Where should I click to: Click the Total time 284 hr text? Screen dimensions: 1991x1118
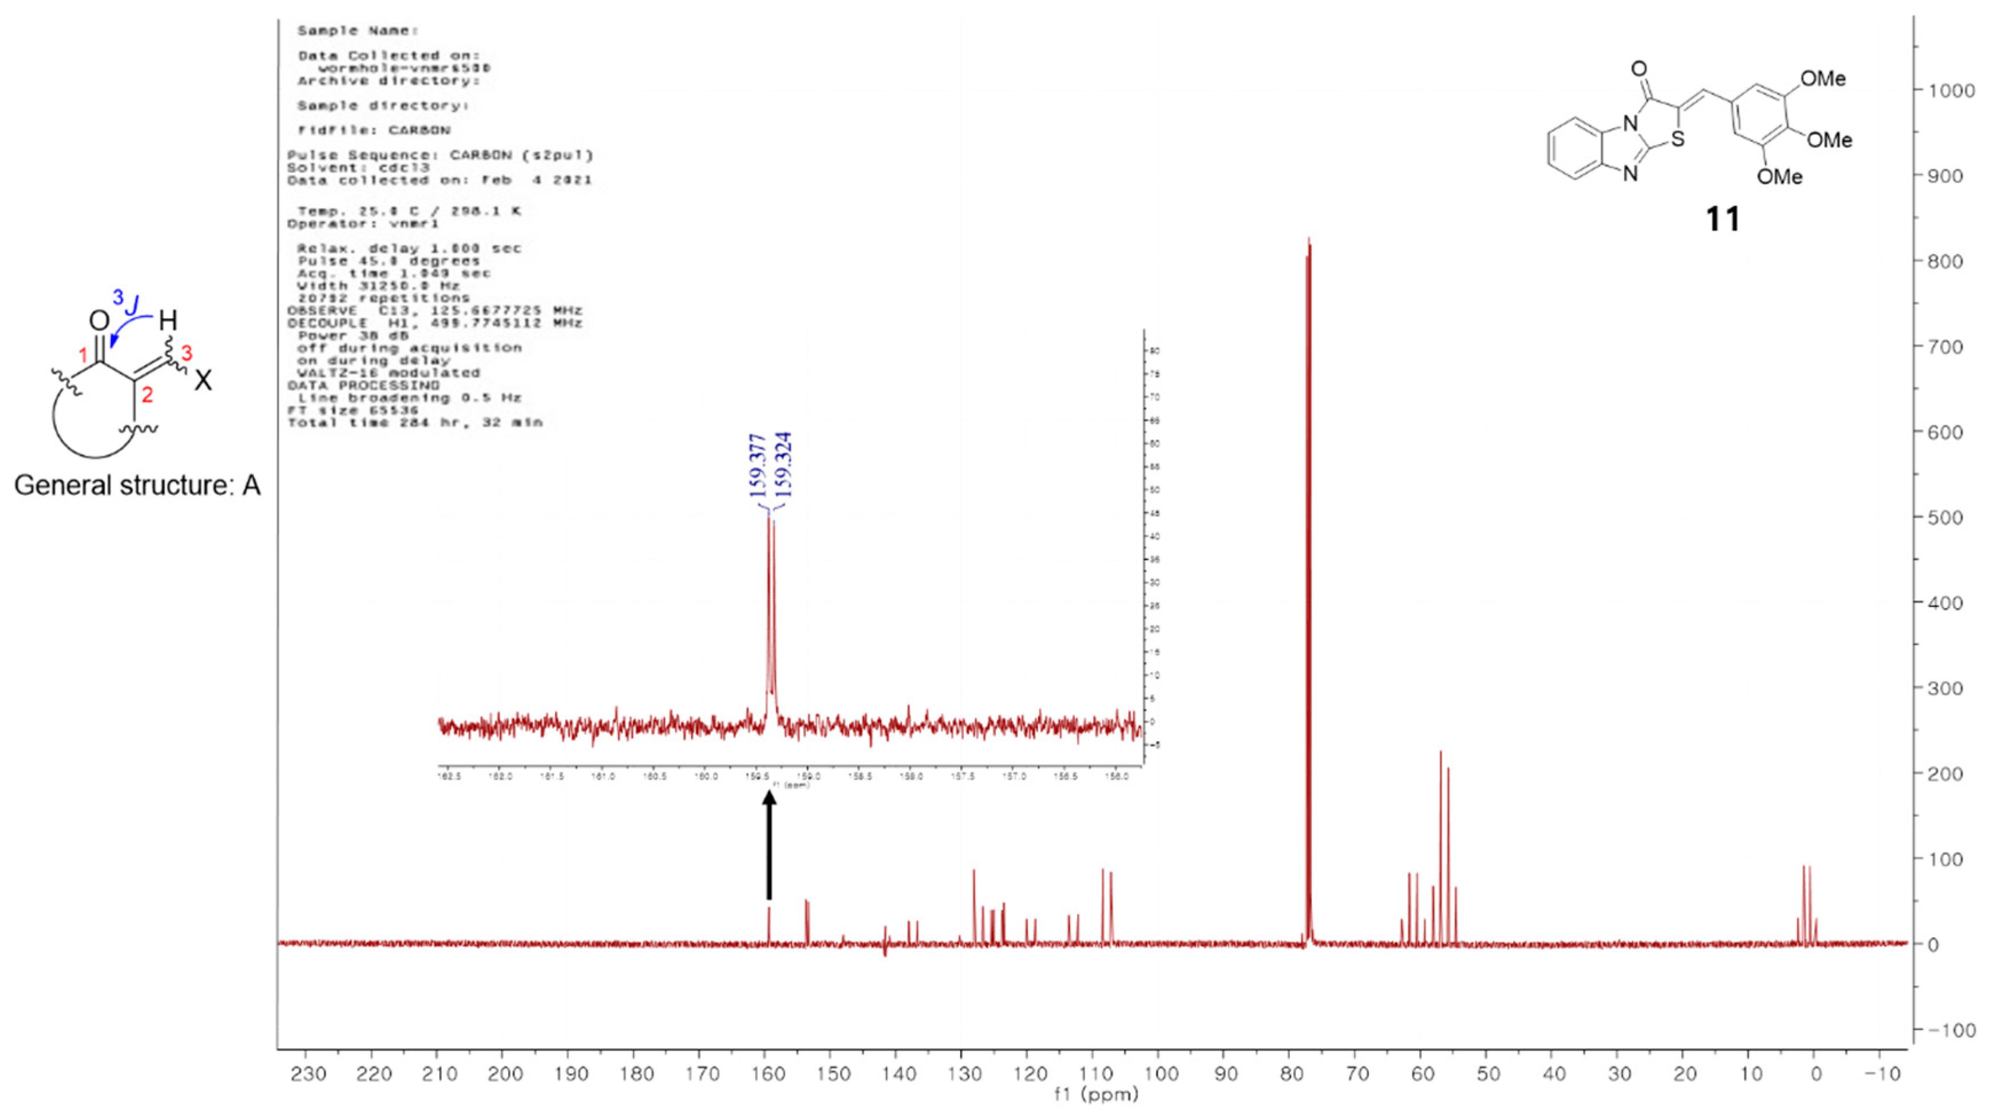(415, 423)
